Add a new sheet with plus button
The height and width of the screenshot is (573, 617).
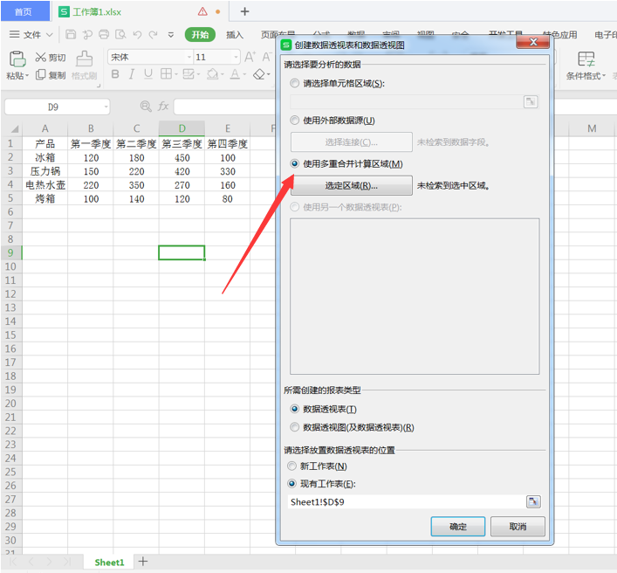(x=143, y=562)
